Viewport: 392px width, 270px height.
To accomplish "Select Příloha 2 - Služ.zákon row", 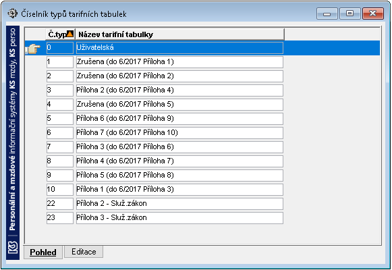I will coord(179,204).
